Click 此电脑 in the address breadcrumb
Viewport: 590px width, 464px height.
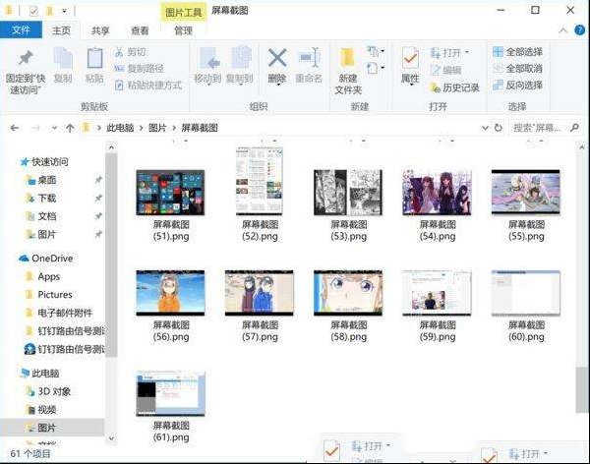tap(120, 128)
